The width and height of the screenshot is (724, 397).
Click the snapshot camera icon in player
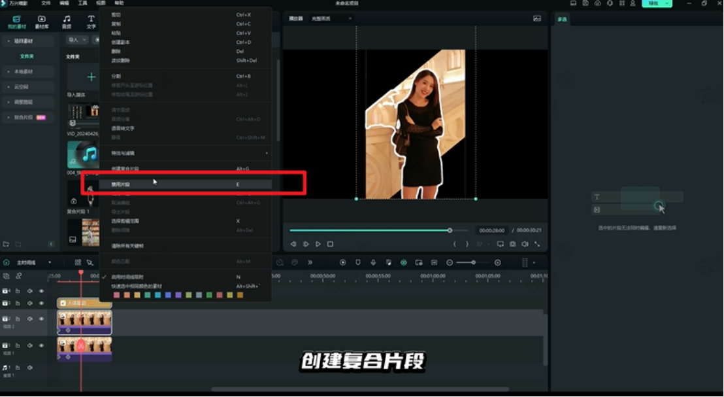(x=513, y=244)
